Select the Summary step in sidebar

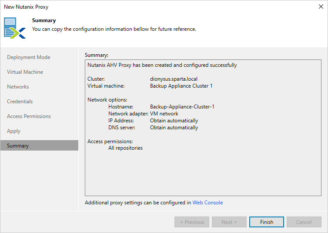click(x=39, y=145)
